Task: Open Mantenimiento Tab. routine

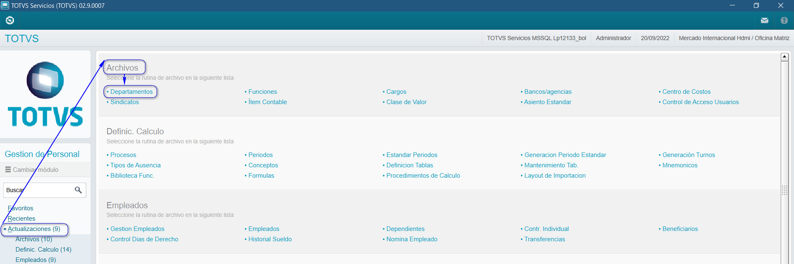Action: (551, 165)
